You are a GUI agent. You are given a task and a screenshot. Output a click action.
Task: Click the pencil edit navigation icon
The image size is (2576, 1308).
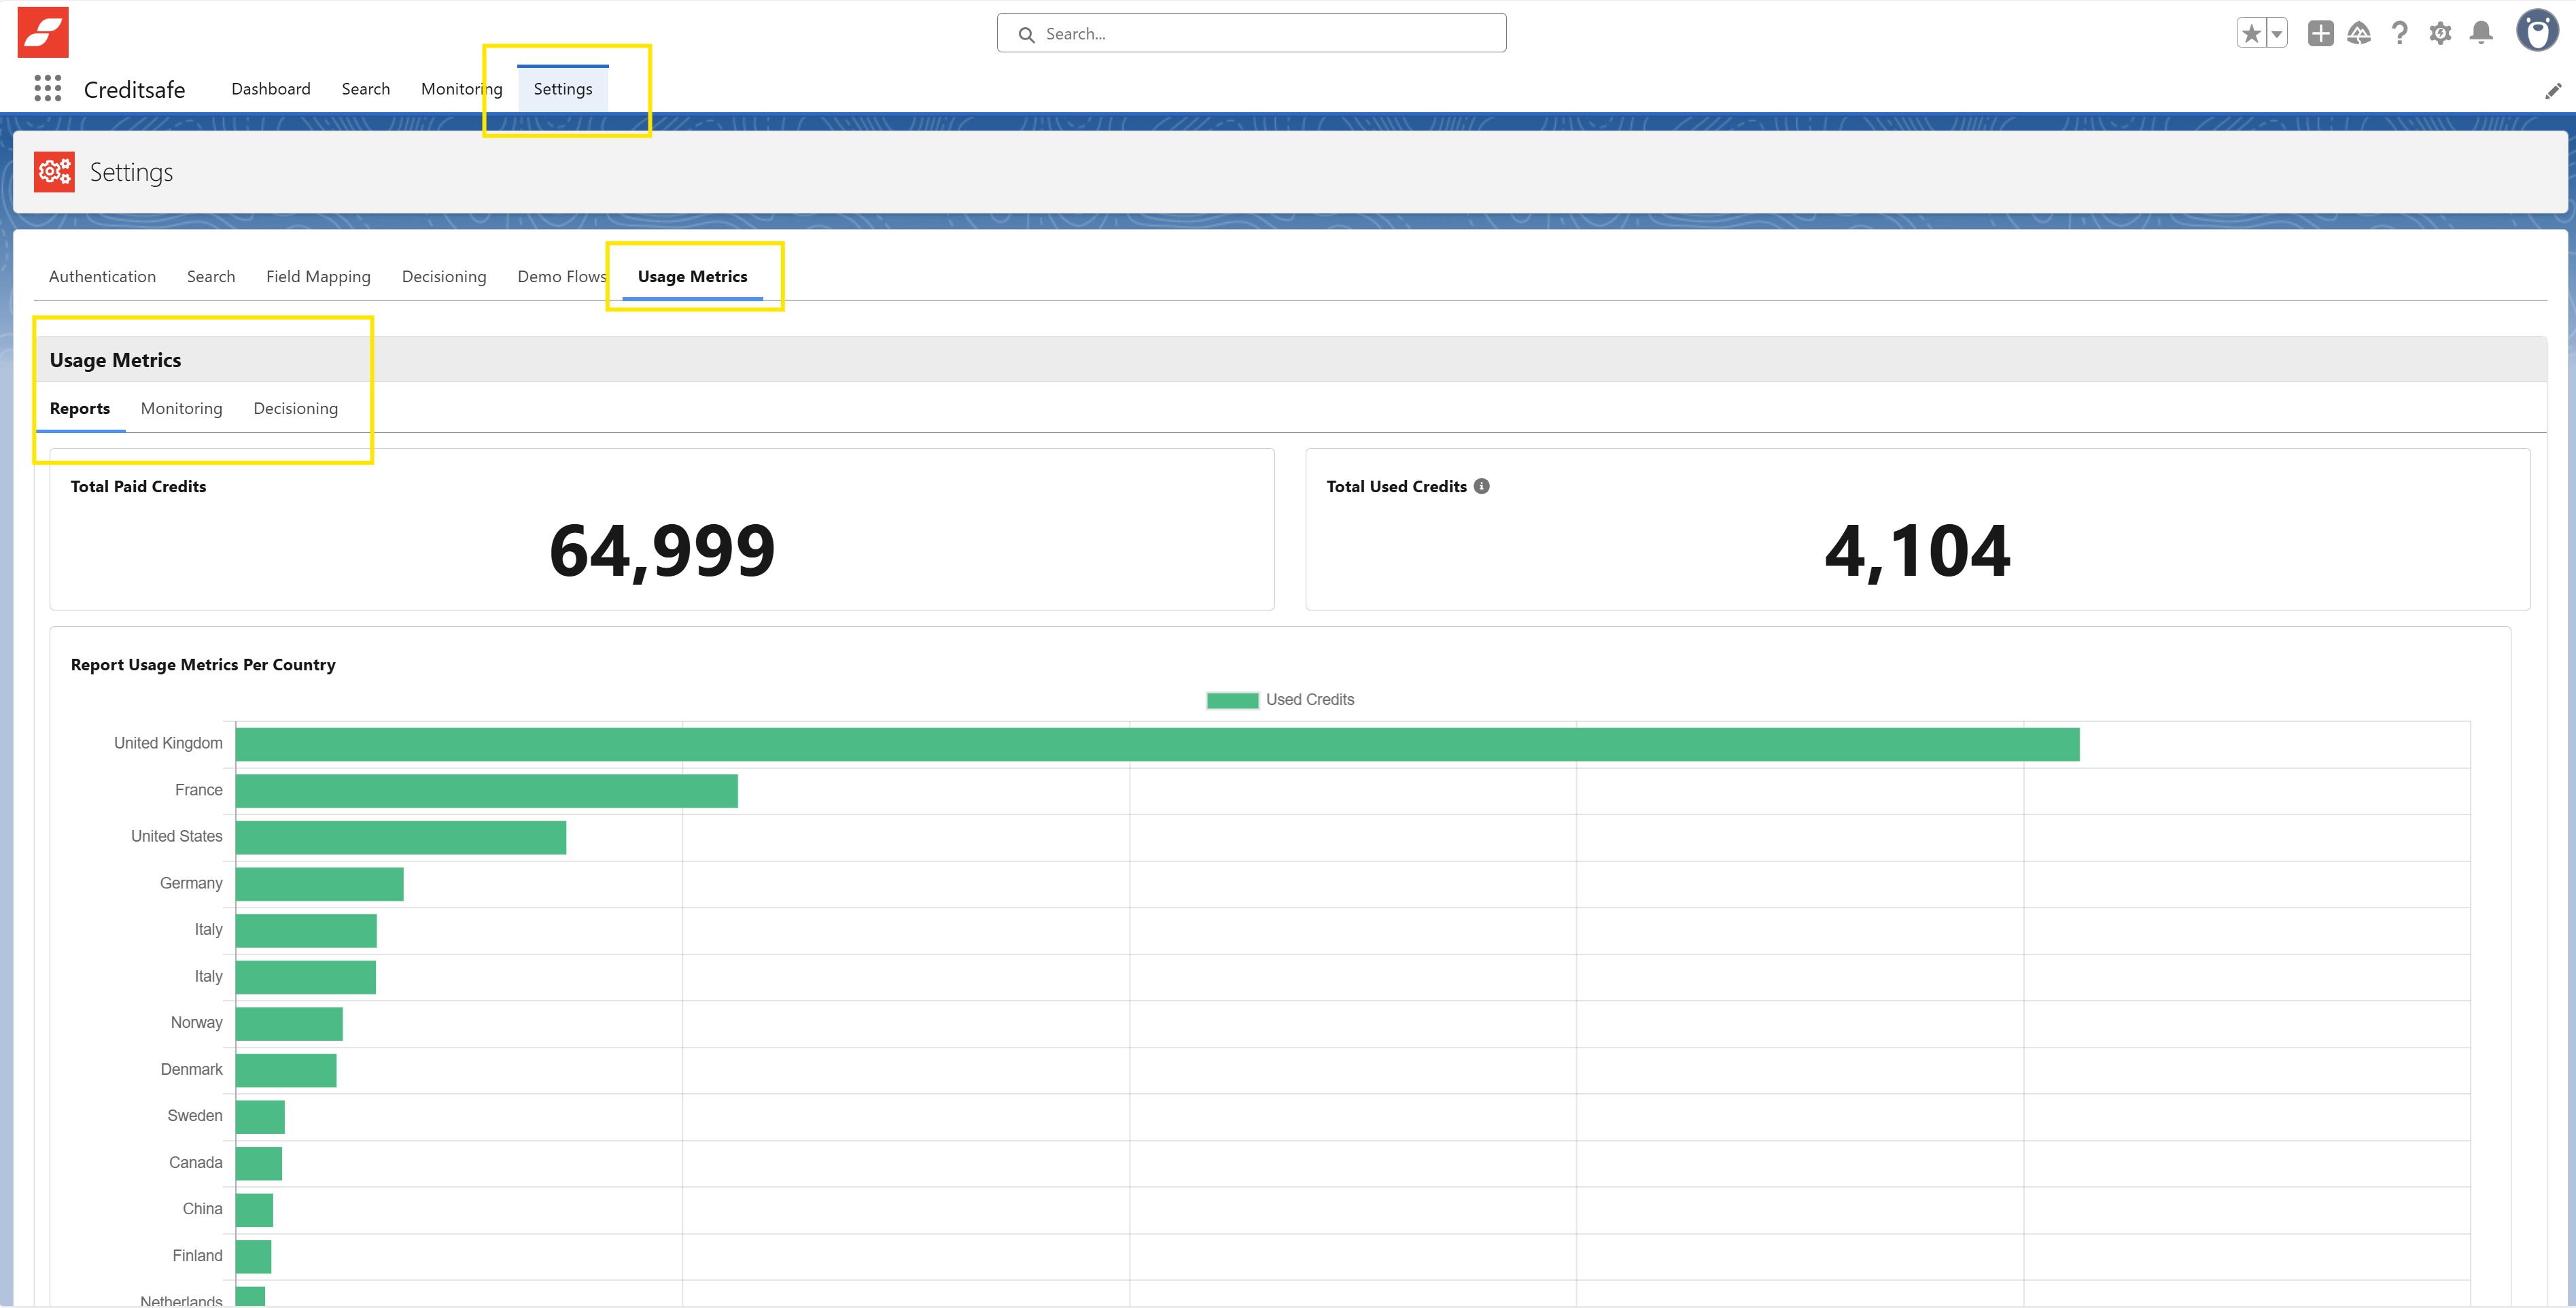pos(2553,91)
